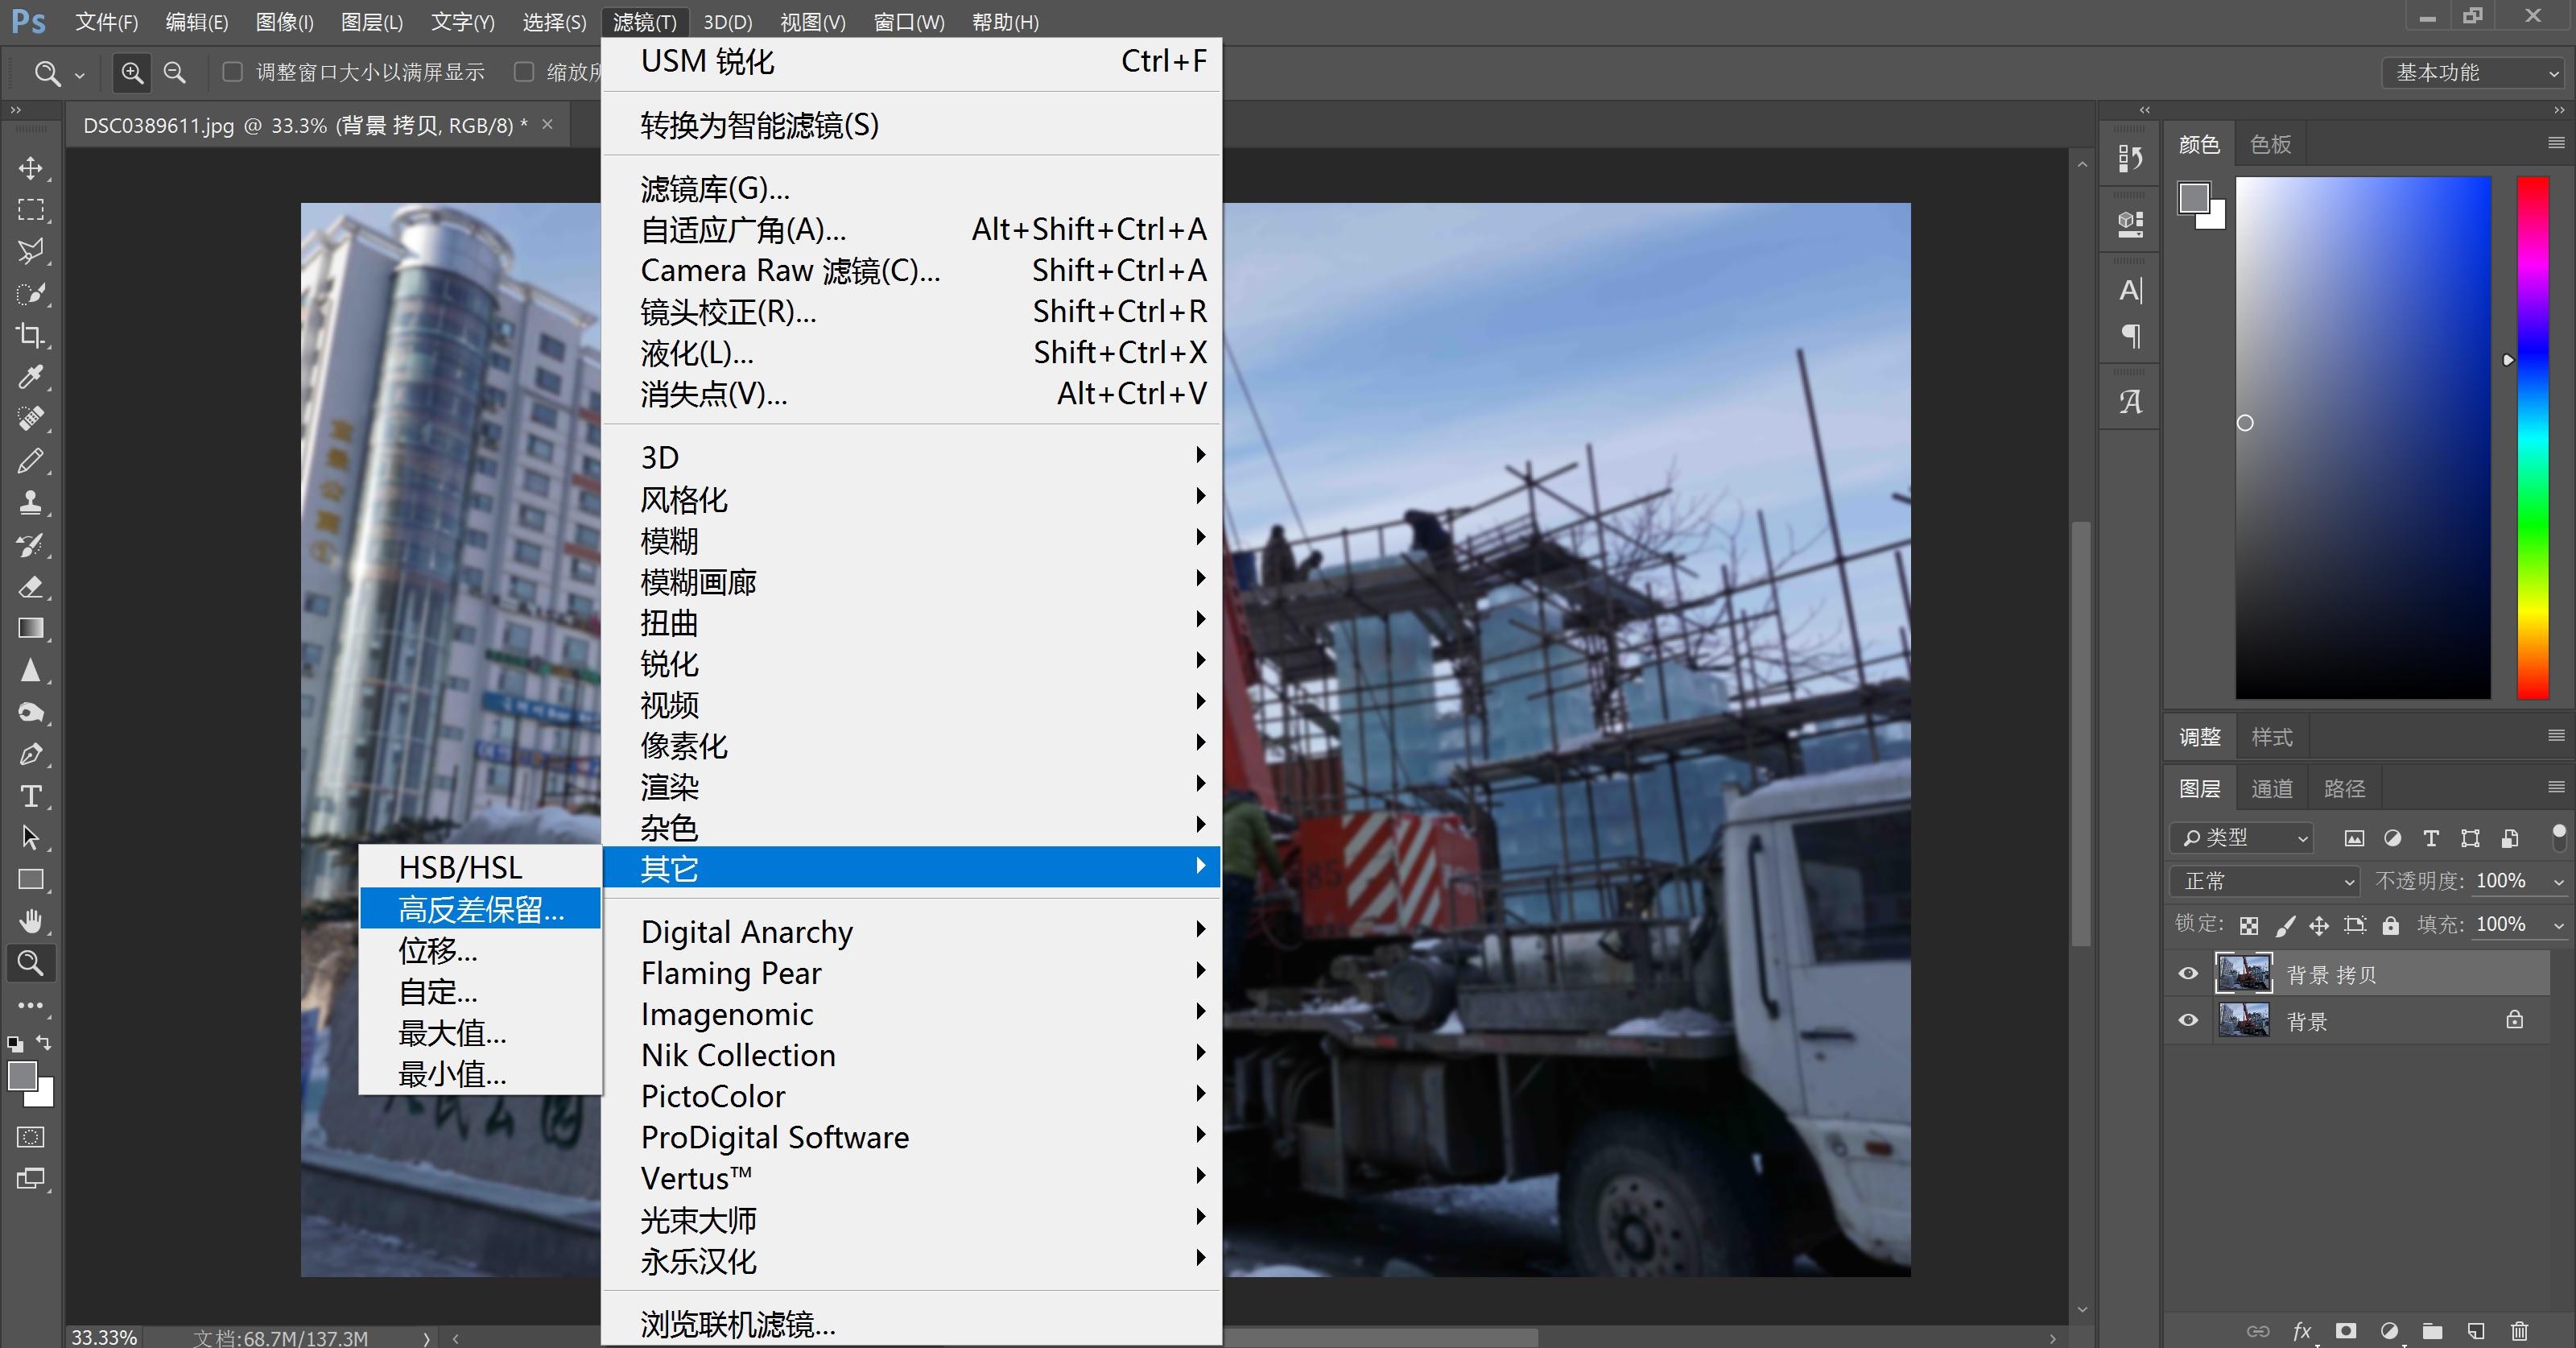Select the Move tool

tap(30, 168)
